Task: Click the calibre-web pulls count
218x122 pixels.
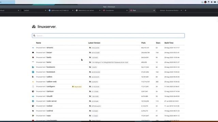Action: 145,82
